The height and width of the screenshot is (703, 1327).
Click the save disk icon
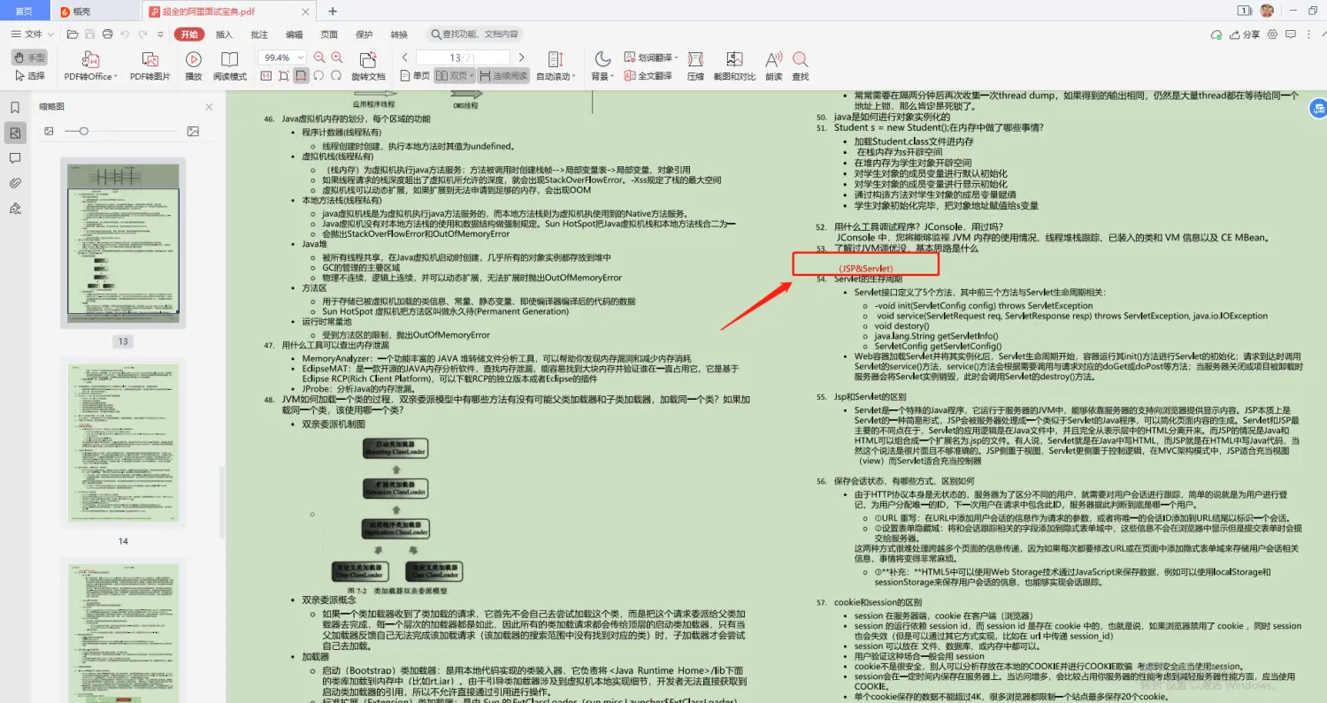click(90, 34)
